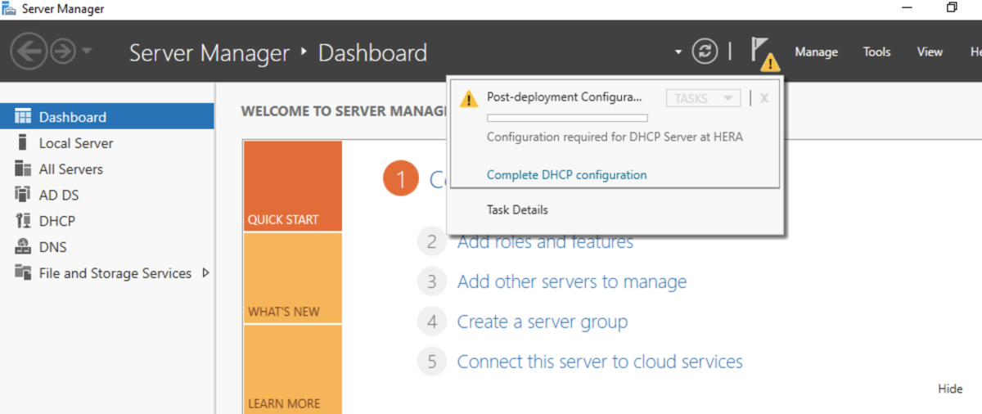This screenshot has height=414, width=982.
Task: Select the LEARN MORE tile
Action: [292, 369]
